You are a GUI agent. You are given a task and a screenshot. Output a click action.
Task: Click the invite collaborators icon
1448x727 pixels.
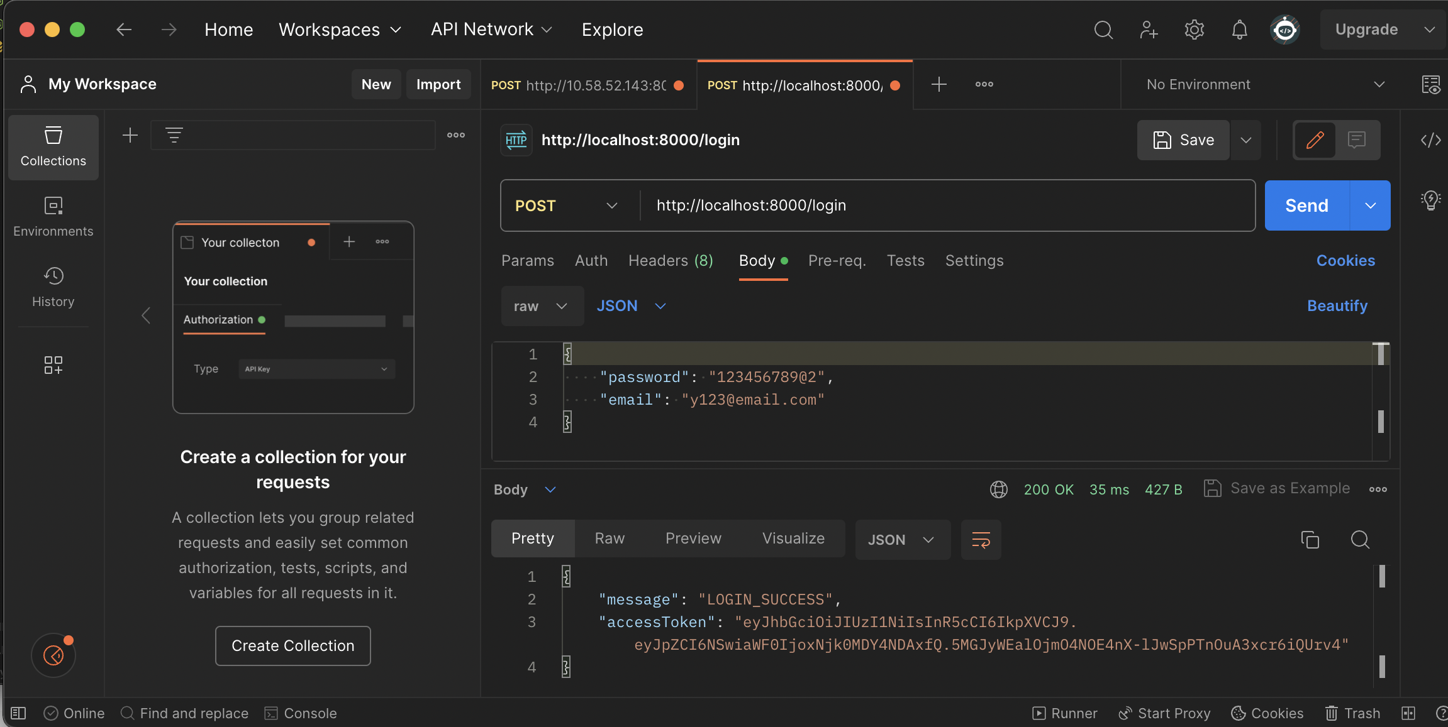(x=1149, y=30)
